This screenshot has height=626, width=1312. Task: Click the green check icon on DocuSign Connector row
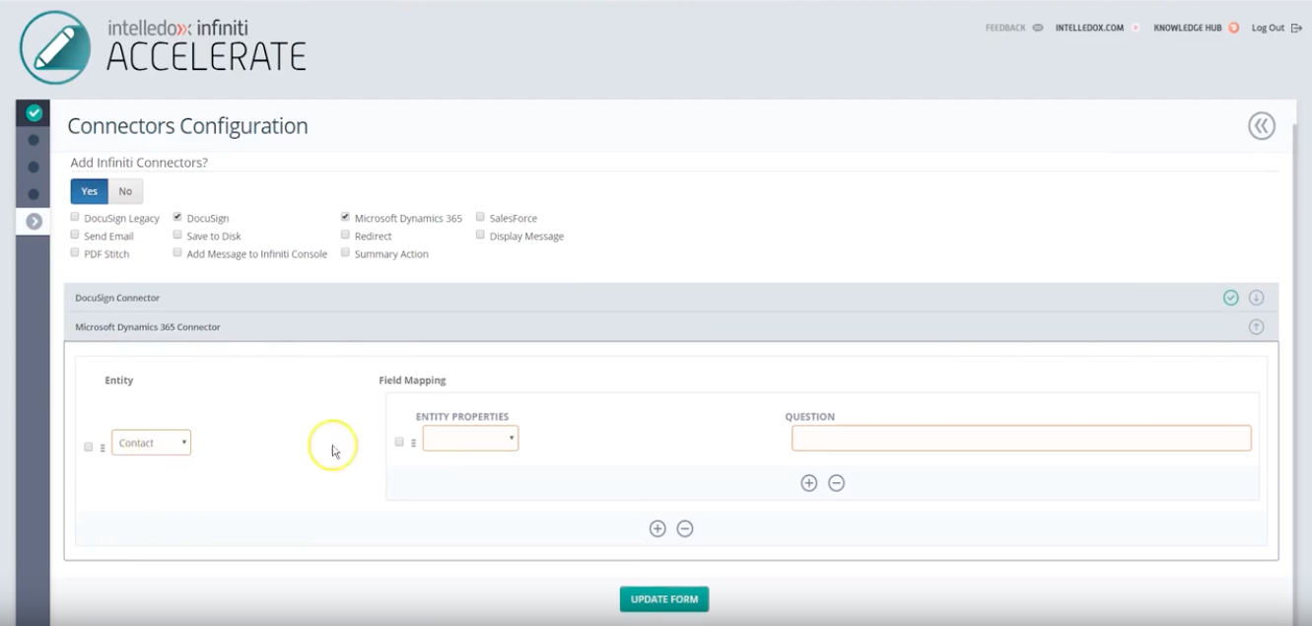(x=1230, y=297)
